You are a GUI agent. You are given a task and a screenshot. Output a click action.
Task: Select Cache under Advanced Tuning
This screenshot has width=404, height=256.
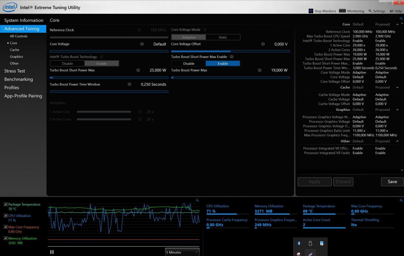coord(14,50)
